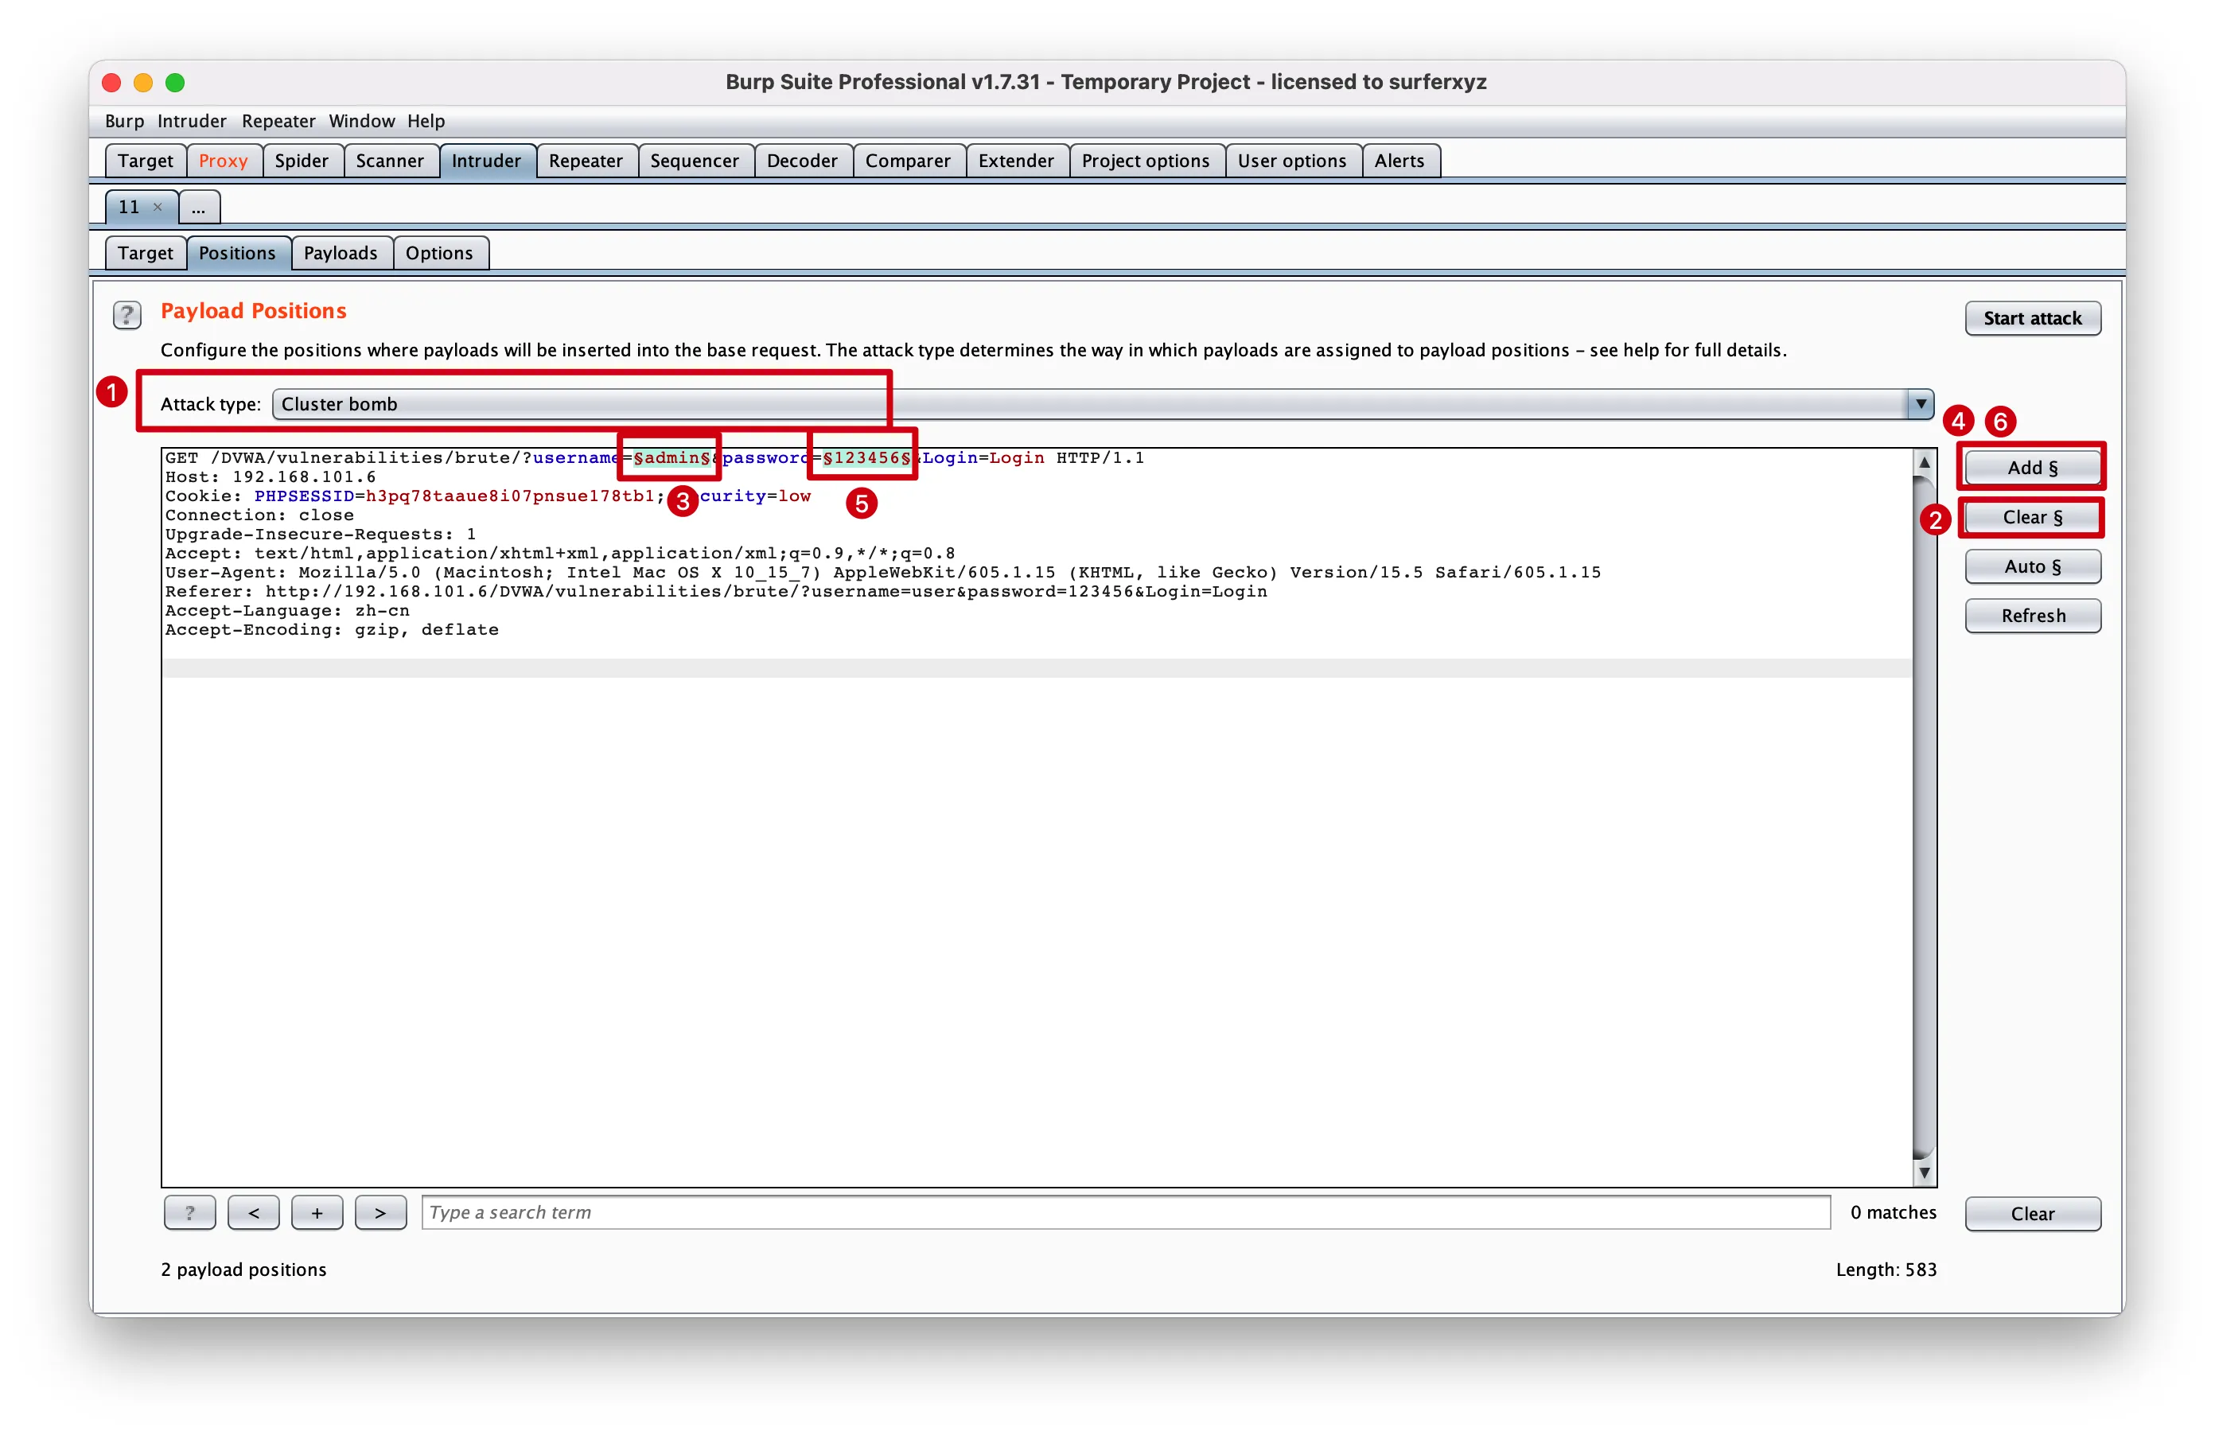This screenshot has height=1435, width=2215.
Task: Select the main Intruder tab
Action: click(487, 161)
